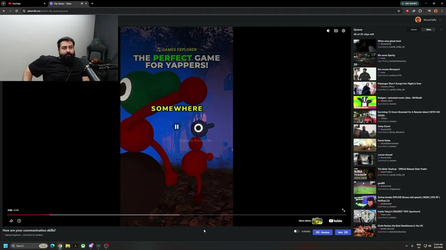Image resolution: width=446 pixels, height=250 pixels.
Task: Select the 'moose shaved' clip title
Action: (x=385, y=155)
